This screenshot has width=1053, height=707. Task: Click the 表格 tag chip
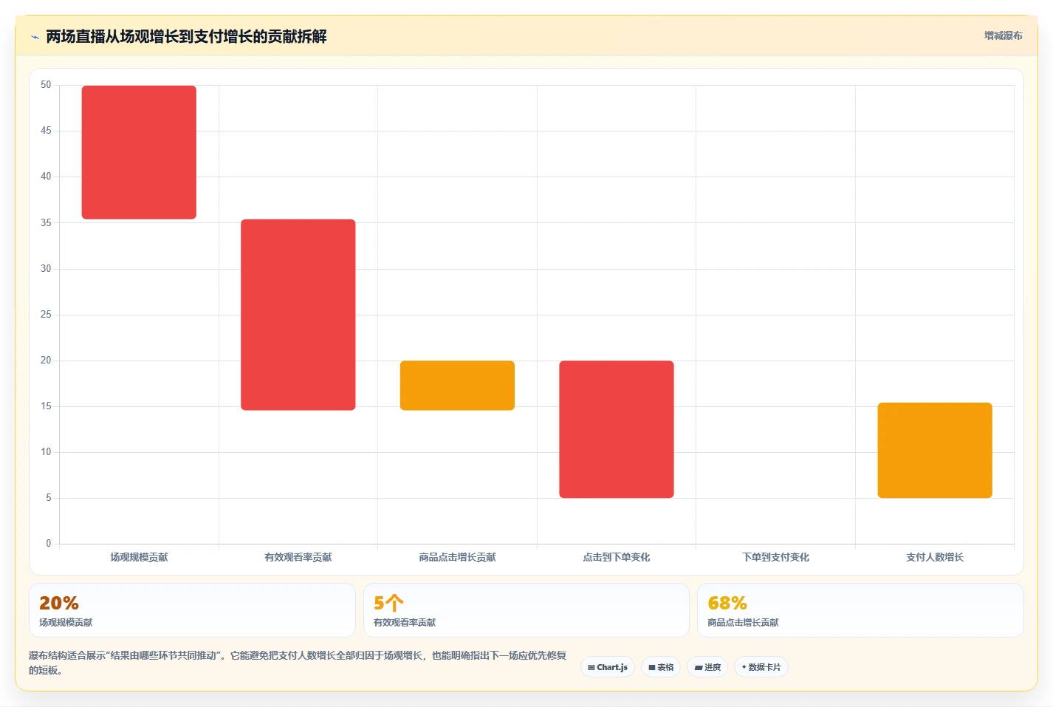click(x=661, y=667)
